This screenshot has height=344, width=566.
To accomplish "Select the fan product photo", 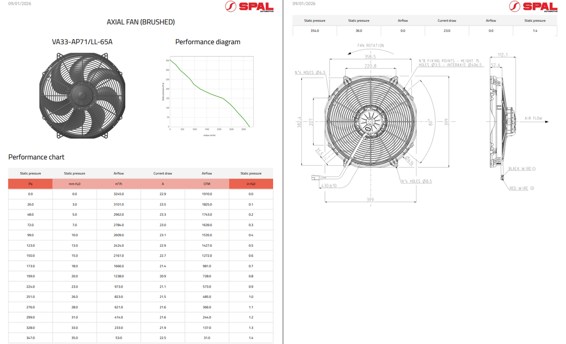I will pyautogui.click(x=82, y=96).
